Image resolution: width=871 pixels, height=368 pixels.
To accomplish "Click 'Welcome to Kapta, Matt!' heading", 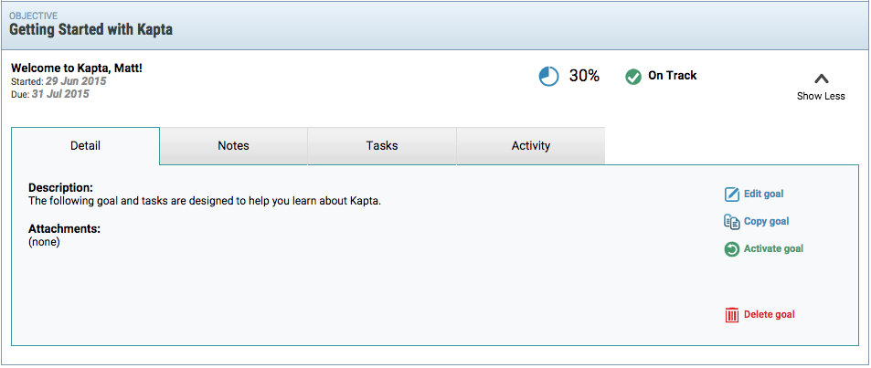I will tap(77, 68).
